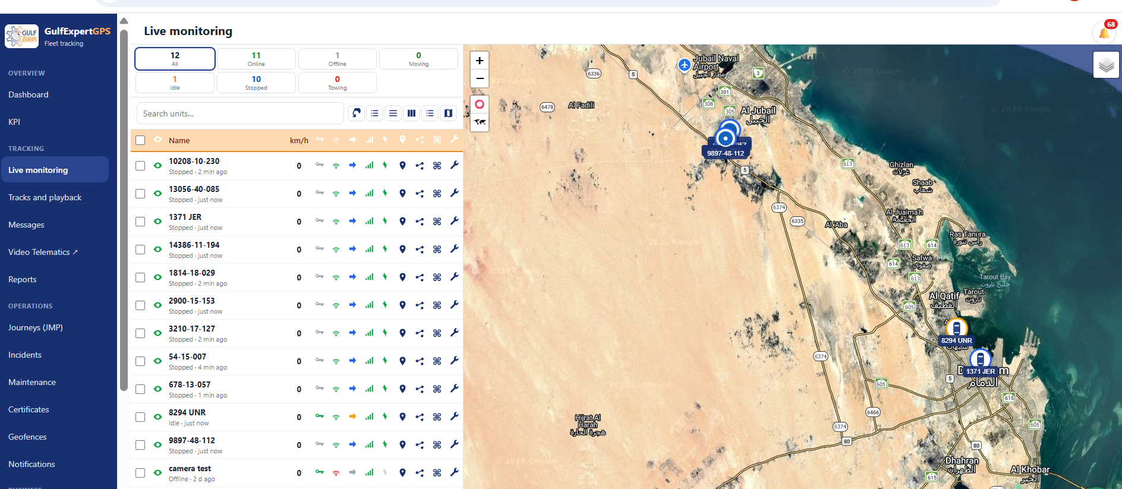The width and height of the screenshot is (1122, 489).
Task: Go to the Reports page
Action: click(x=23, y=279)
